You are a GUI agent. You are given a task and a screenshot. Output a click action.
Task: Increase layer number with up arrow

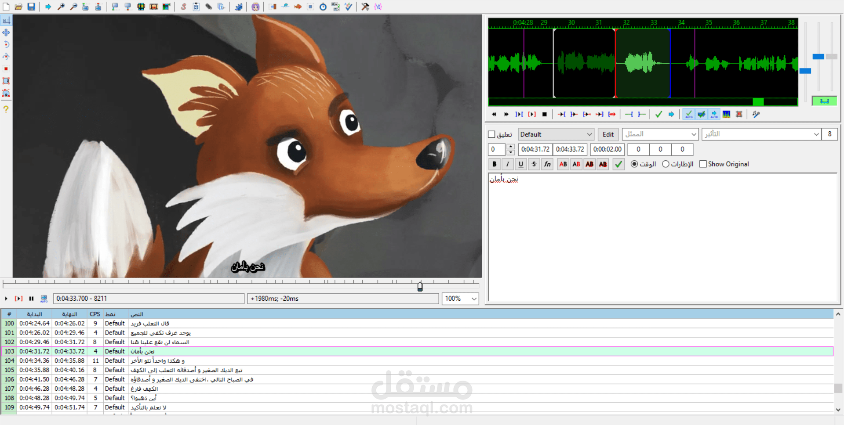click(x=511, y=147)
